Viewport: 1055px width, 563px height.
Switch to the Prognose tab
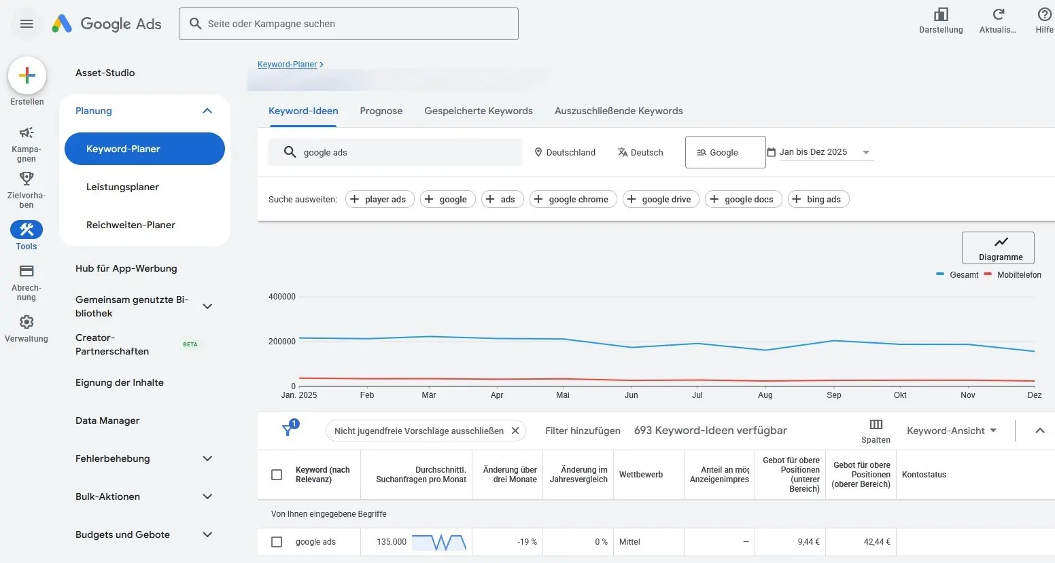coord(381,111)
